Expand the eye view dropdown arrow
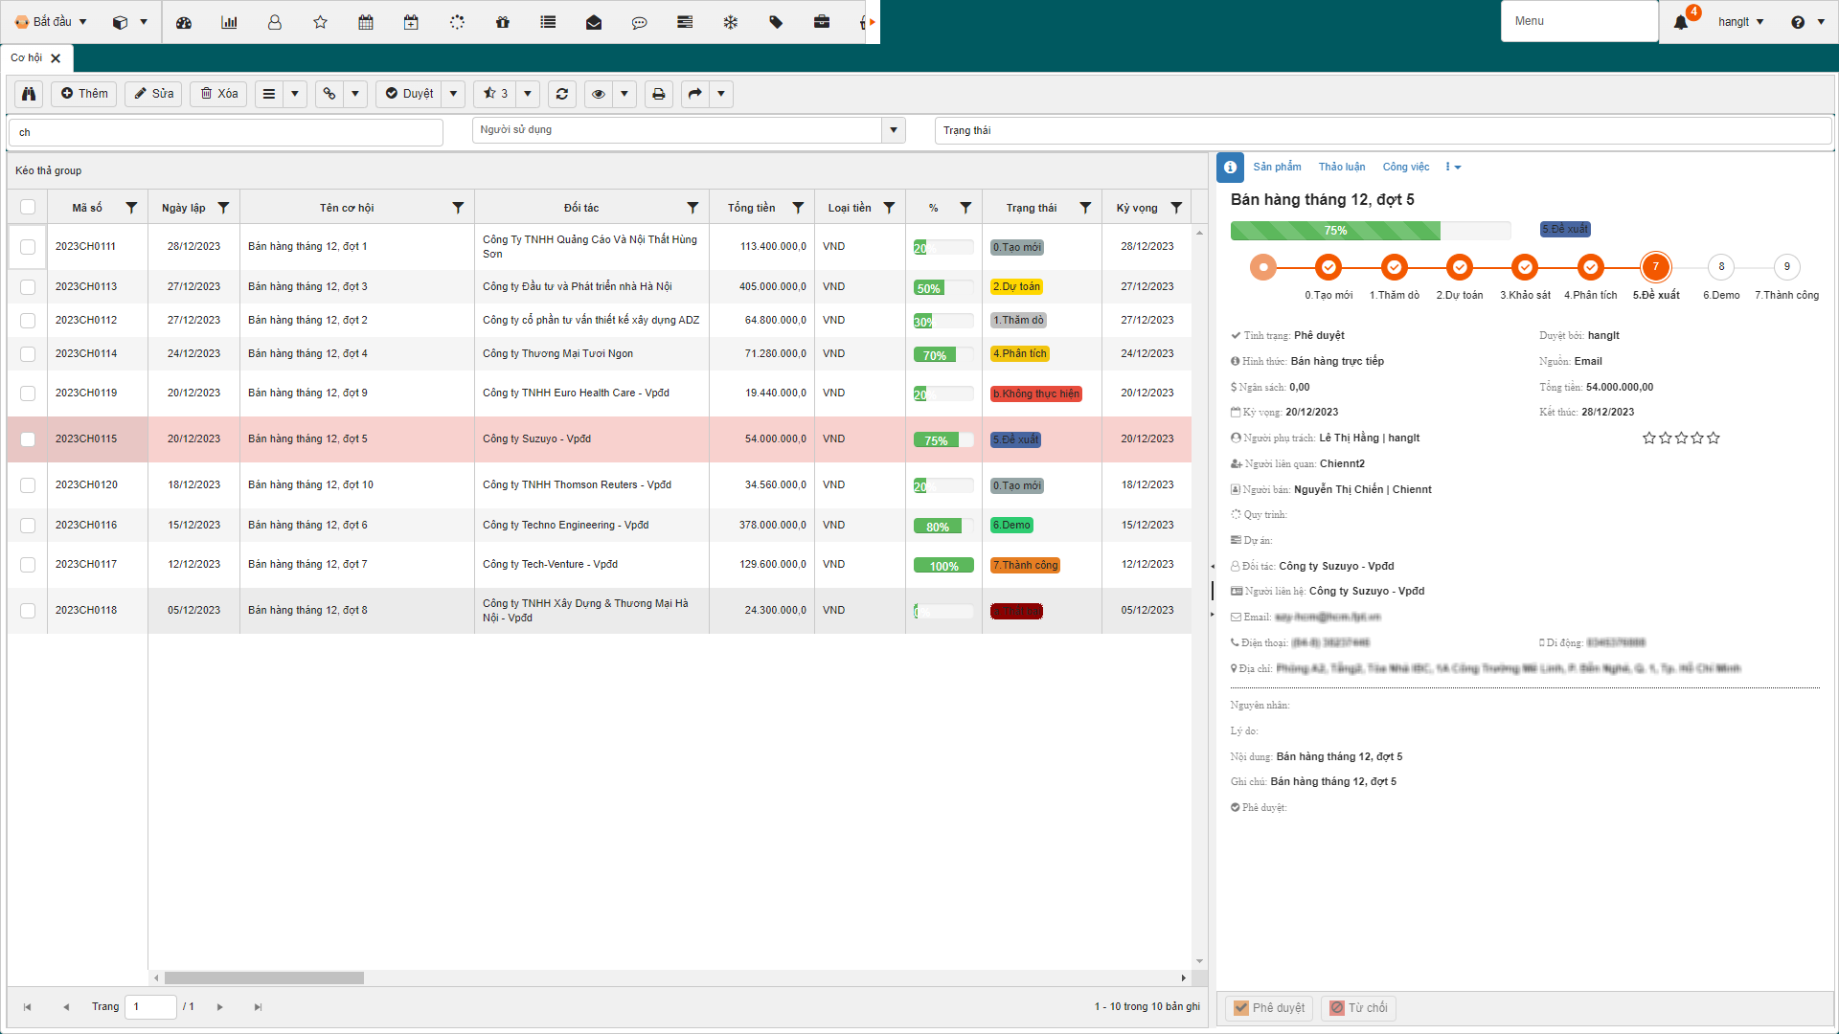This screenshot has height=1034, width=1839. (624, 94)
